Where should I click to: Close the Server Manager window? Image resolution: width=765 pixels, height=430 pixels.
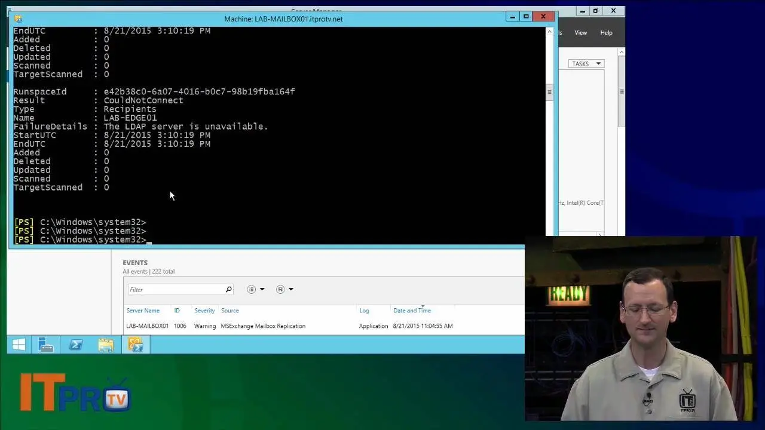coord(613,11)
